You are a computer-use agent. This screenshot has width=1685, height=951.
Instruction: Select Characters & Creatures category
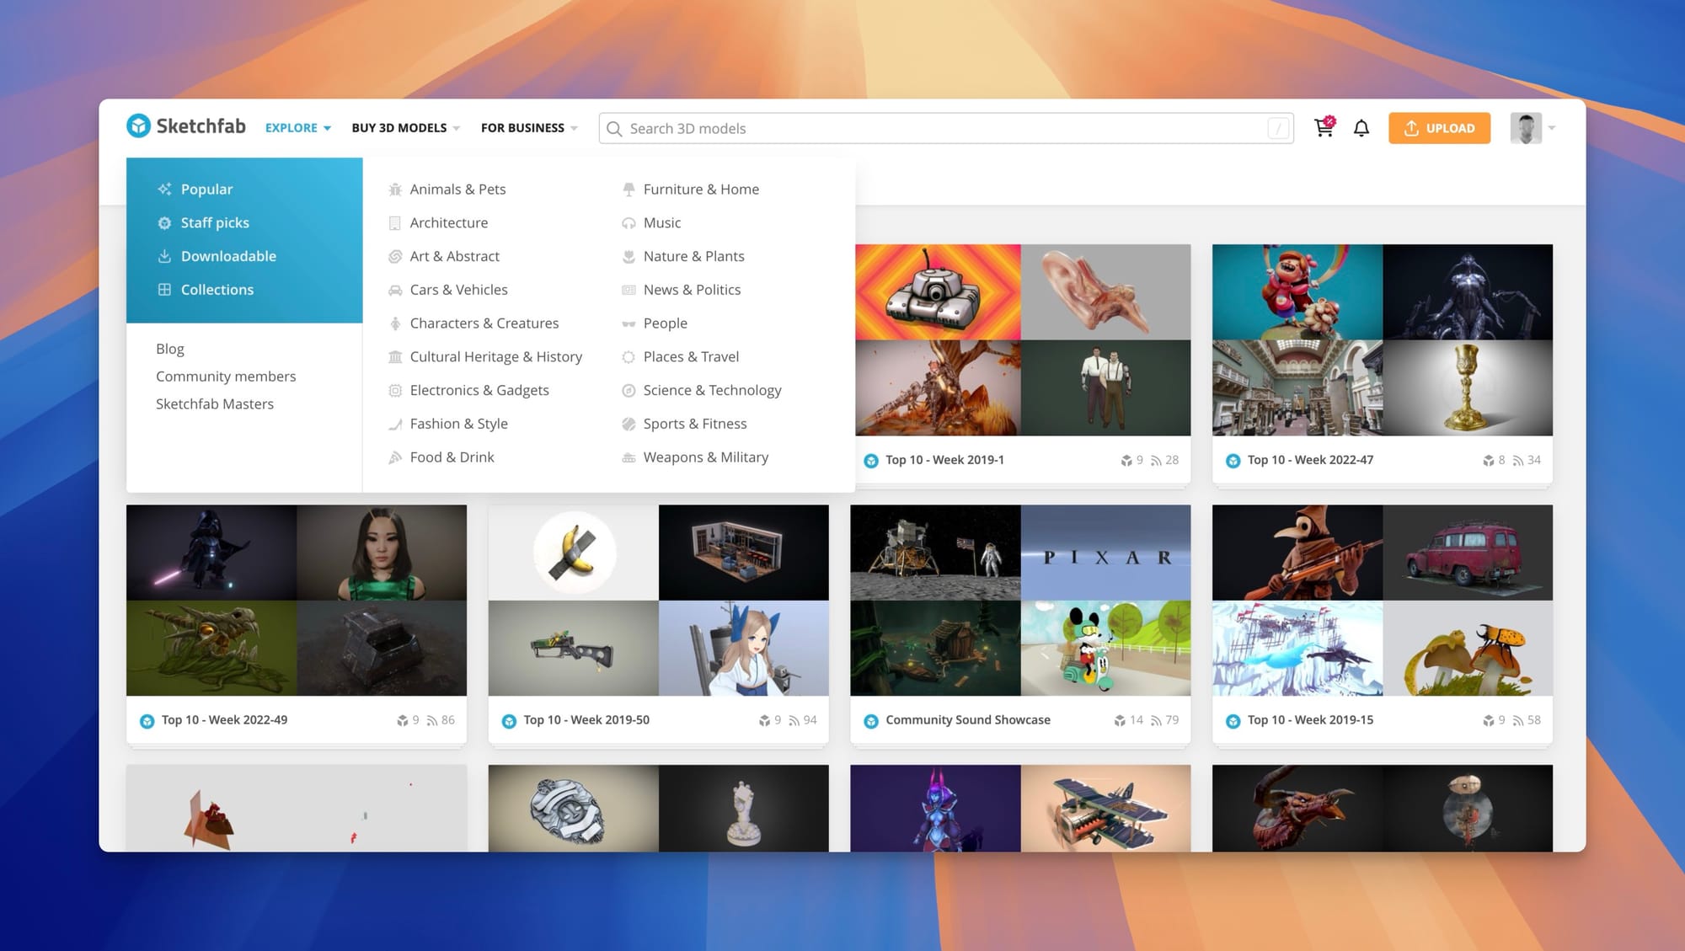point(484,323)
